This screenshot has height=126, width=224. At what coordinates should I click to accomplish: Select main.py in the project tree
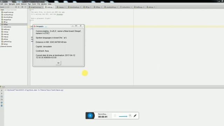(x=6, y=34)
